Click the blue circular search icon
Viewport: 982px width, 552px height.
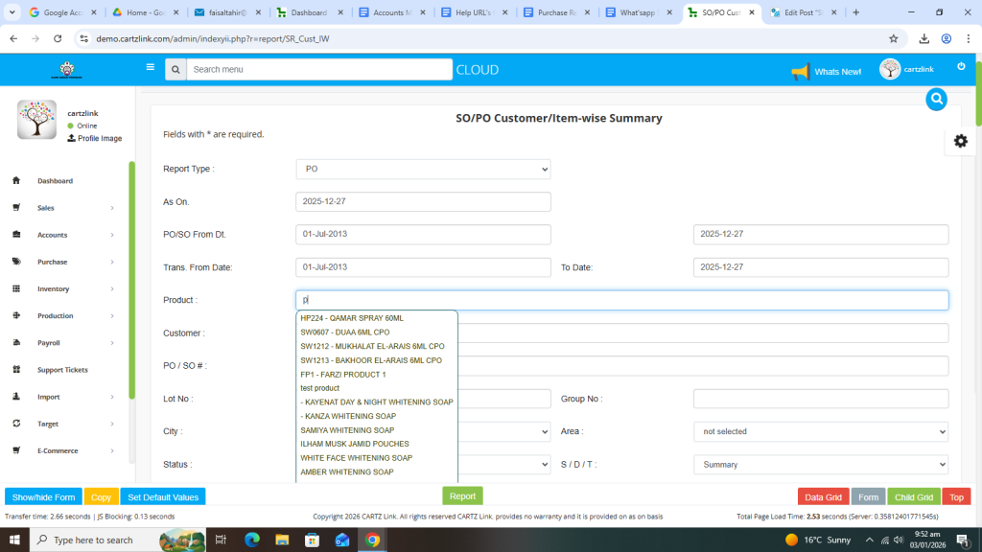(x=937, y=99)
